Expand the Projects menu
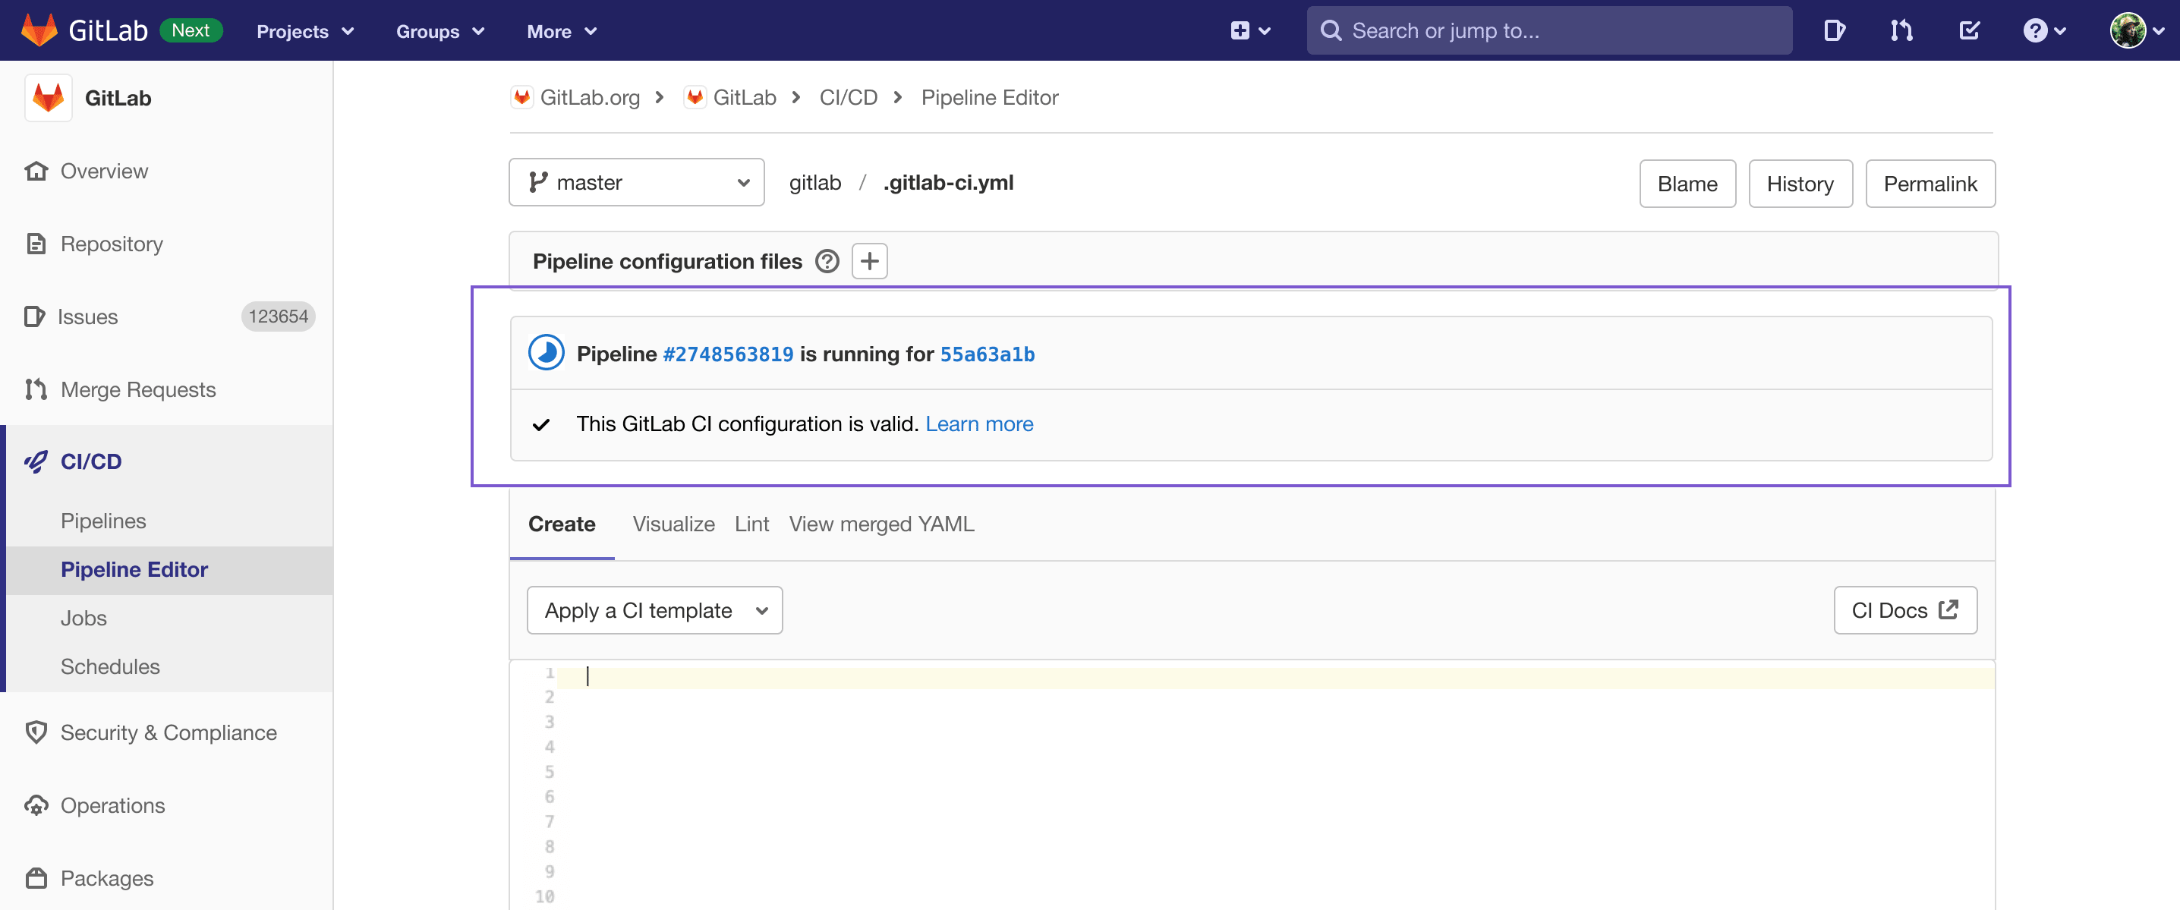Viewport: 2180px width, 910px height. [x=304, y=31]
